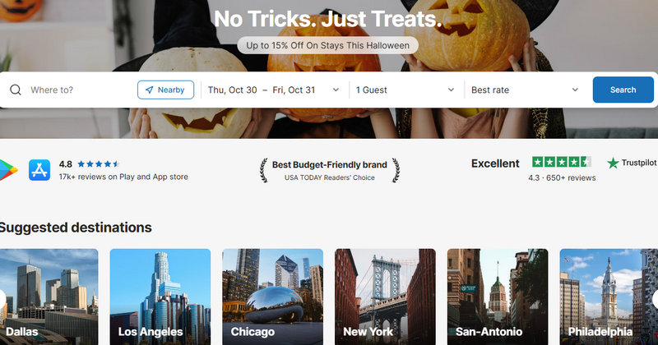Click the Trustpilot star logo
The height and width of the screenshot is (345, 658).
613,163
